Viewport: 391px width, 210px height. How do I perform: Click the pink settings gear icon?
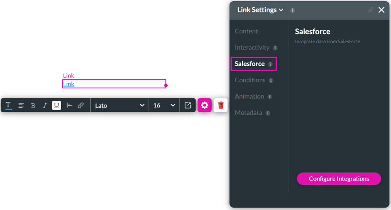(205, 106)
